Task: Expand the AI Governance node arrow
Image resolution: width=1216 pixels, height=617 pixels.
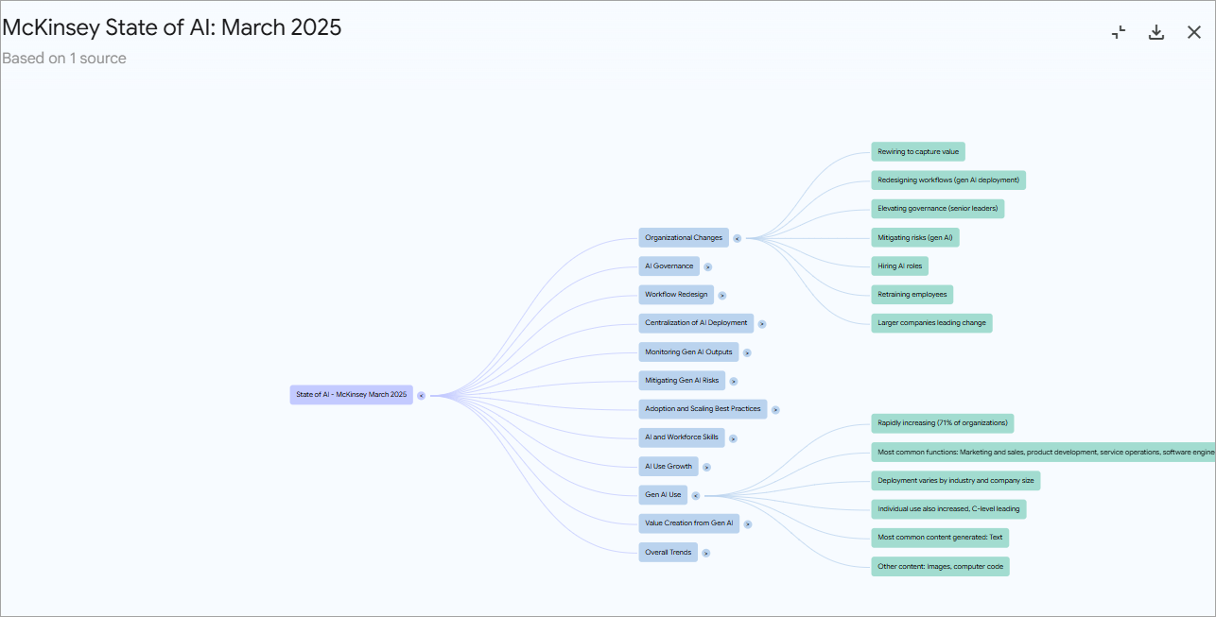Action: (x=707, y=266)
